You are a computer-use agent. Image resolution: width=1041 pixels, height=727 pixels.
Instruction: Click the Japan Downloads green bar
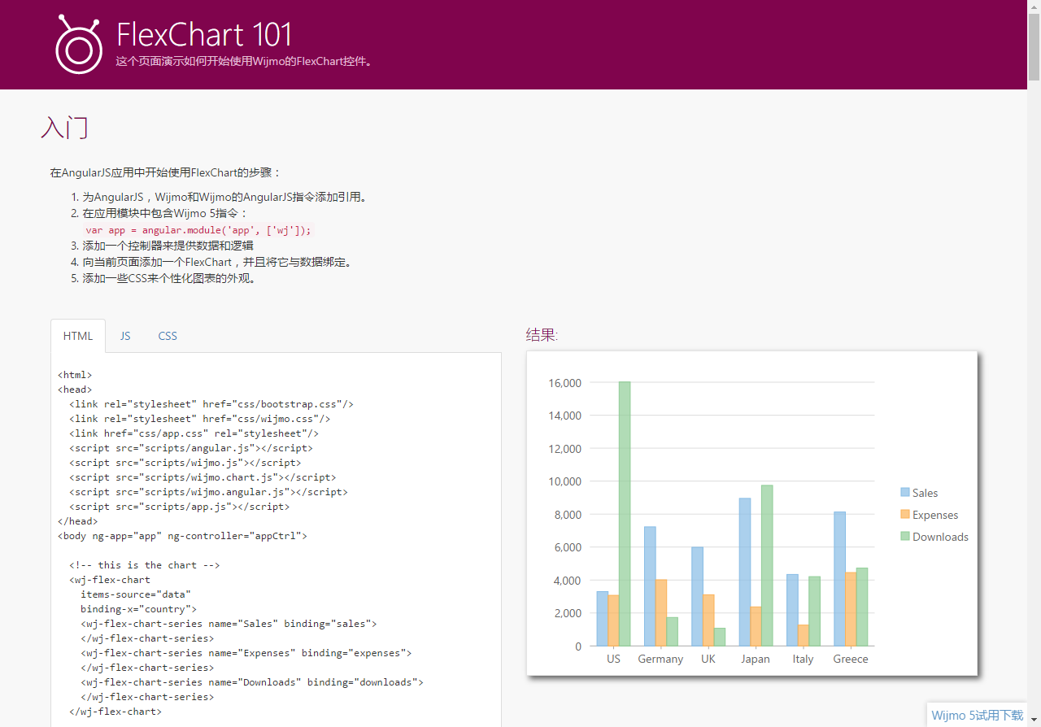pyautogui.click(x=767, y=566)
